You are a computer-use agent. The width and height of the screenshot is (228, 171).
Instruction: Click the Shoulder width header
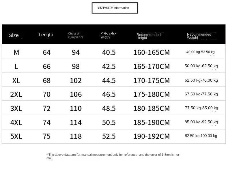click(108, 36)
